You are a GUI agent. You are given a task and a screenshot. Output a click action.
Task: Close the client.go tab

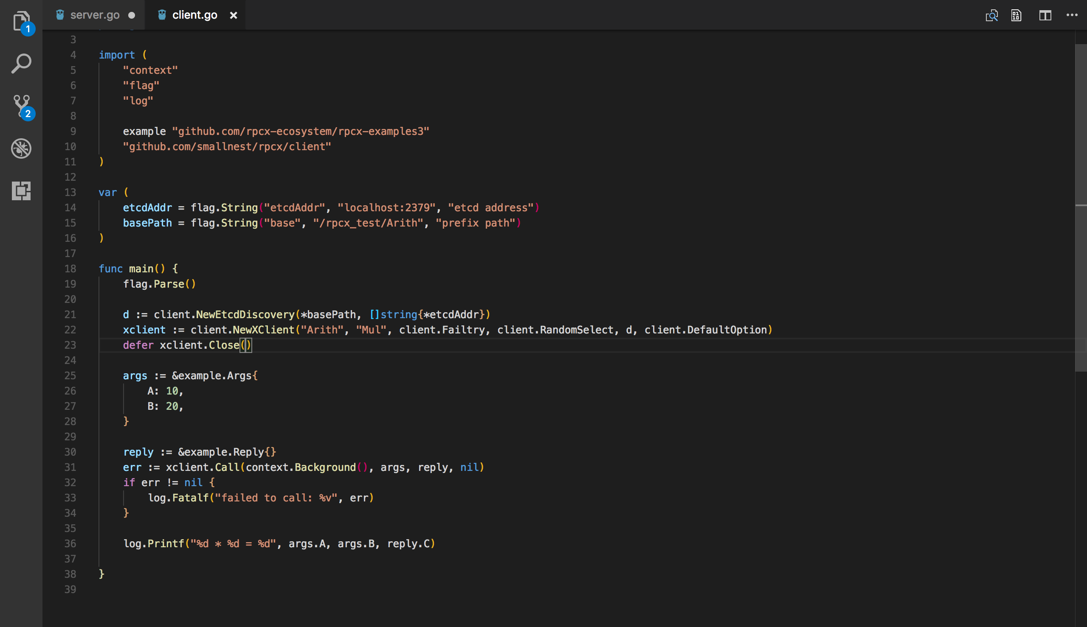click(x=233, y=16)
